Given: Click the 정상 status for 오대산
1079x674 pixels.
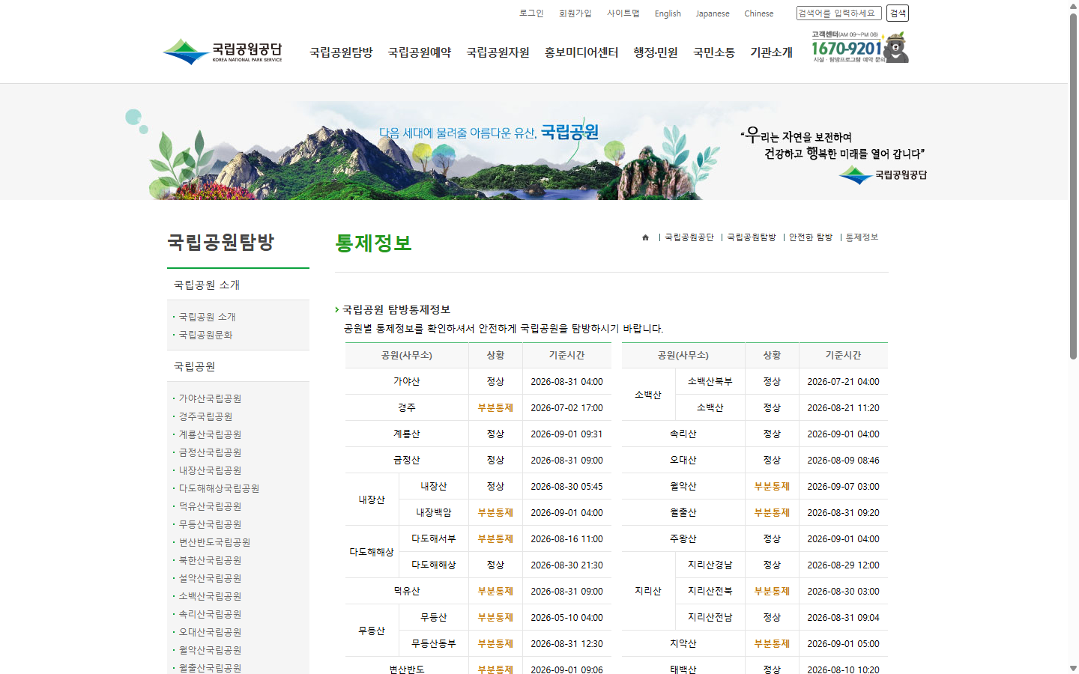Looking at the screenshot, I should 772,460.
